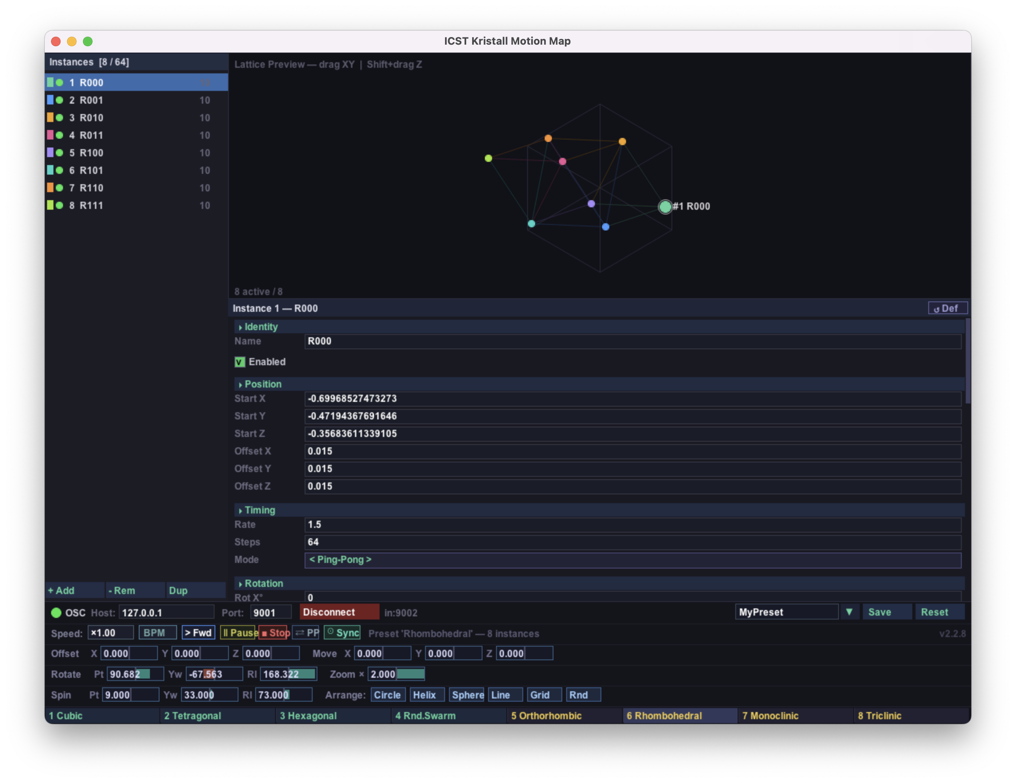1016x783 pixels.
Task: Toggle the Enabled checkbox
Action: (x=240, y=362)
